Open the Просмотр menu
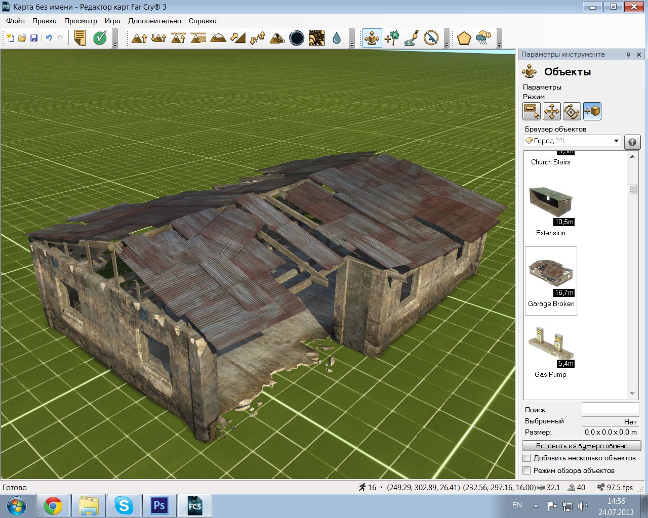This screenshot has height=518, width=648. click(x=80, y=21)
